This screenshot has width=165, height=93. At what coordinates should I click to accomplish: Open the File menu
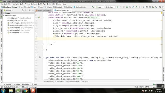[2, 4]
